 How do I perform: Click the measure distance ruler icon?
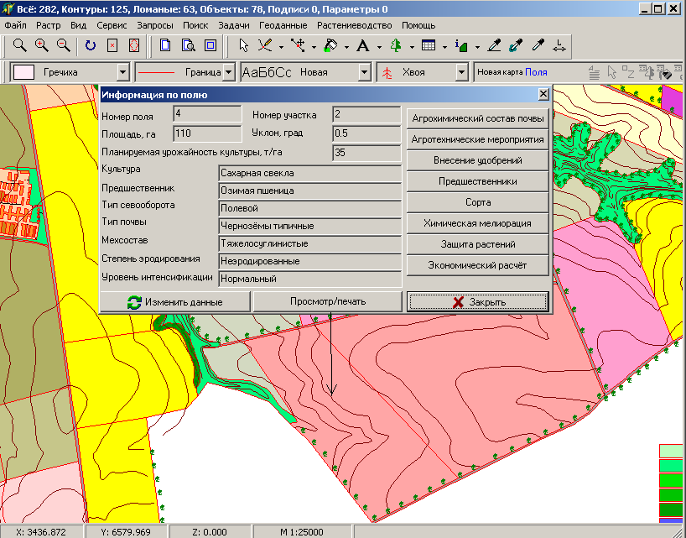click(560, 45)
